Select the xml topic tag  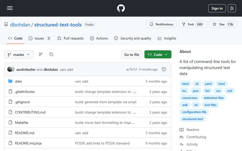point(229,91)
